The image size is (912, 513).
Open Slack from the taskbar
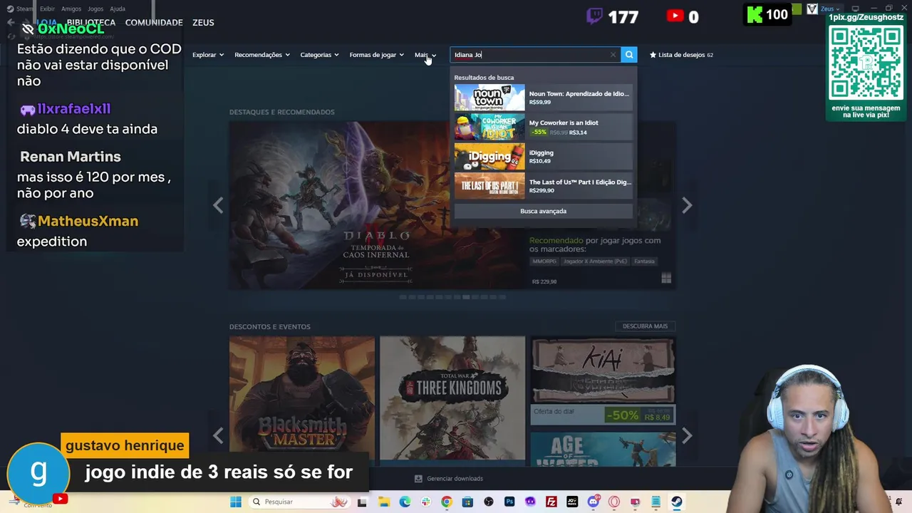pos(425,502)
